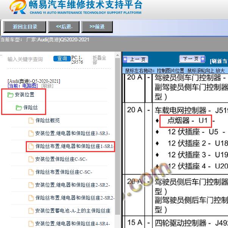This screenshot has height=228, width=228.
Task: Click the blue 查询 search button
Action: (62, 58)
